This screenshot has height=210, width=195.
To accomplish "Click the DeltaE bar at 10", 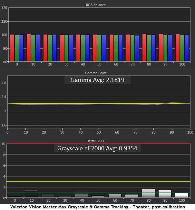I will tap(31, 194).
